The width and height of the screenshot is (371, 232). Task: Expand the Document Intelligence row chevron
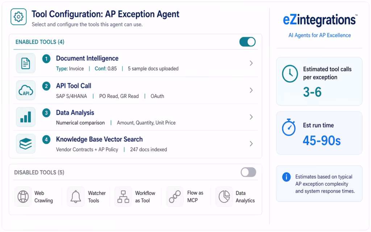point(251,63)
